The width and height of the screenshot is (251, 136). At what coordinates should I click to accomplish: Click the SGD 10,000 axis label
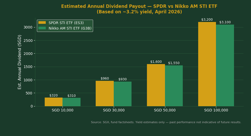[x=62, y=110]
